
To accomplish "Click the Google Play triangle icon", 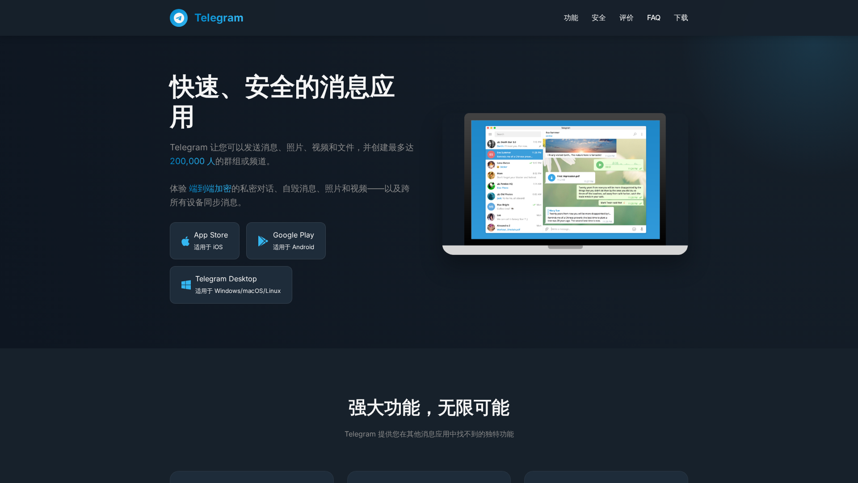I will 263,241.
